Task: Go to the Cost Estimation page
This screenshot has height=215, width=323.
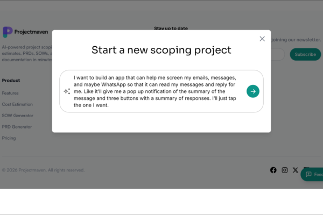Action: point(17,104)
